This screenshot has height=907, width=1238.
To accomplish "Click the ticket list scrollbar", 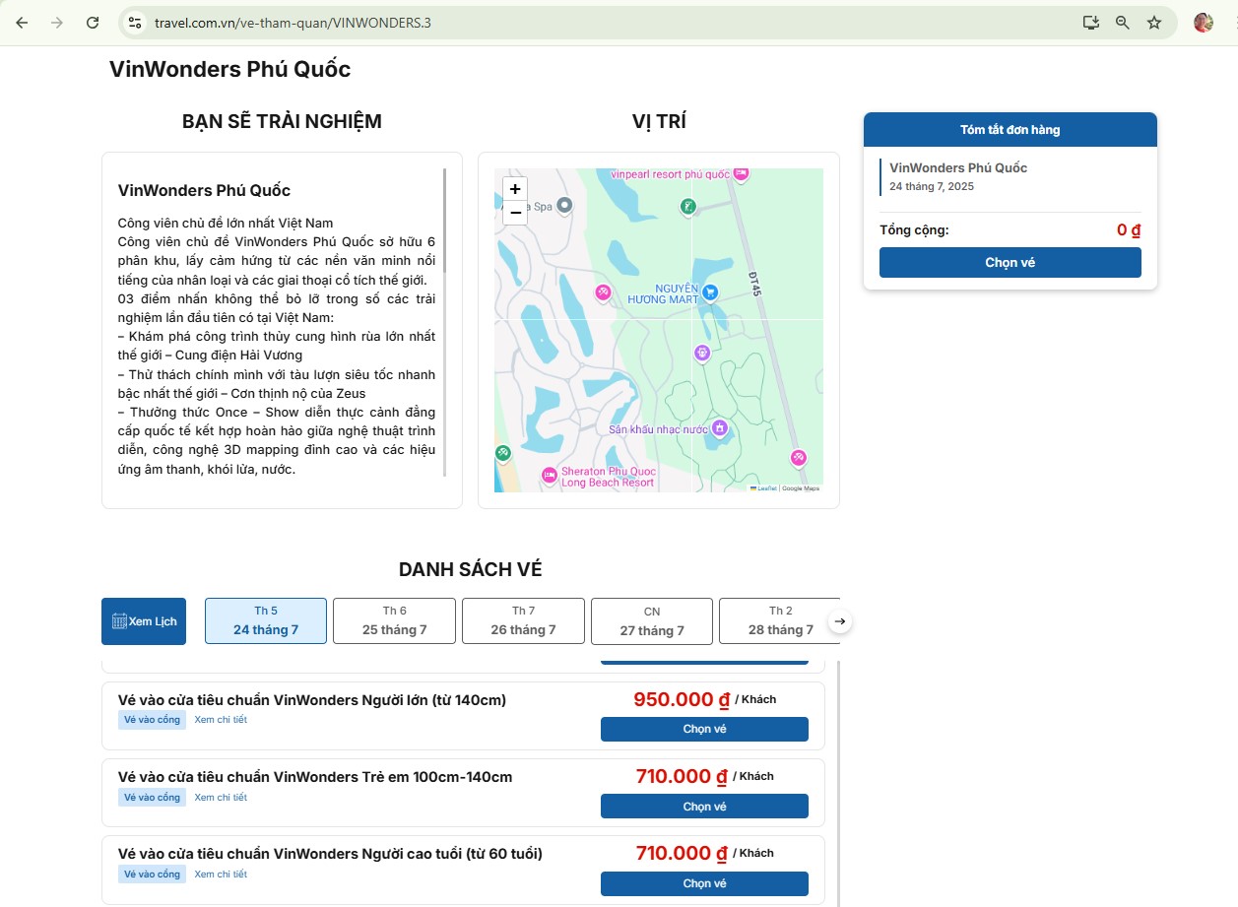I will (x=838, y=783).
